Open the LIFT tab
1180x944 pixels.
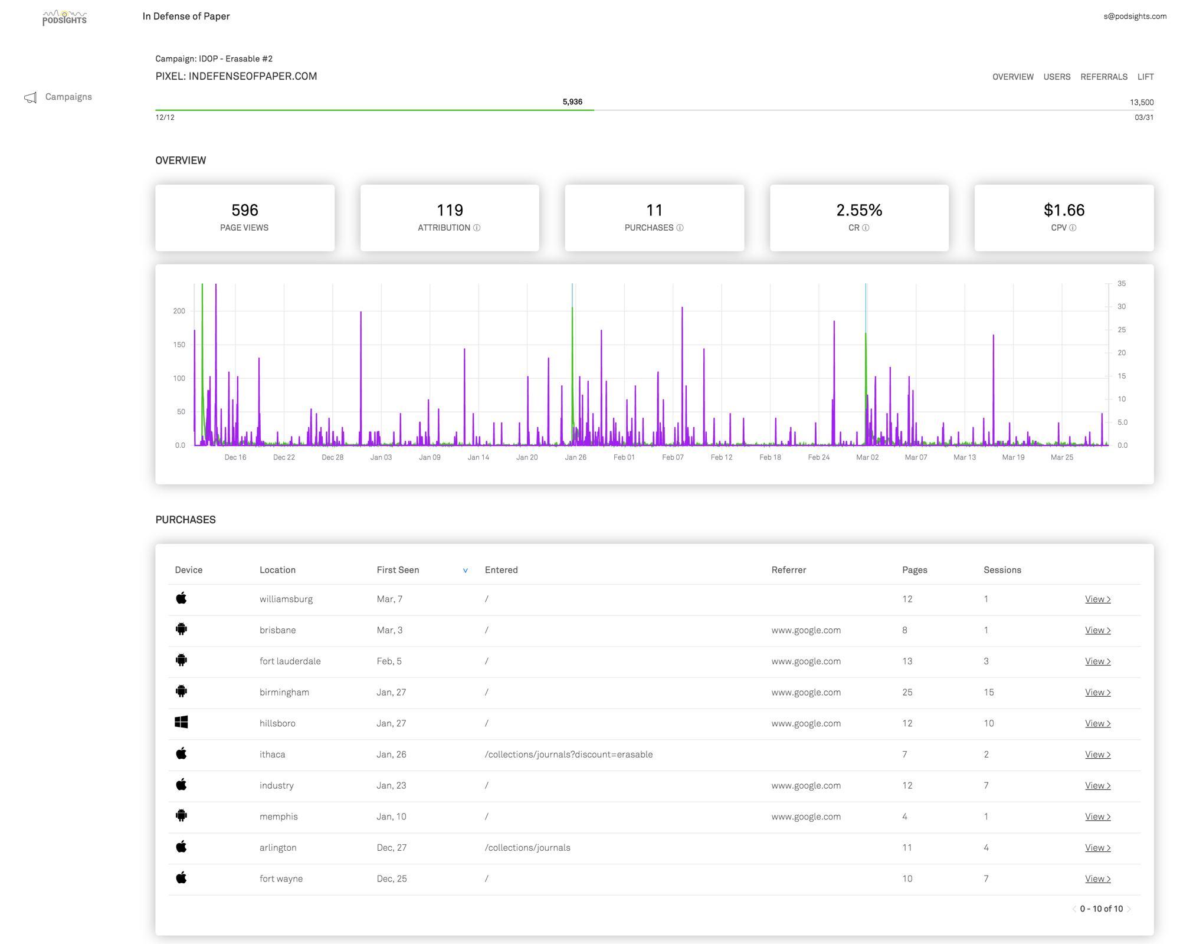pyautogui.click(x=1146, y=76)
